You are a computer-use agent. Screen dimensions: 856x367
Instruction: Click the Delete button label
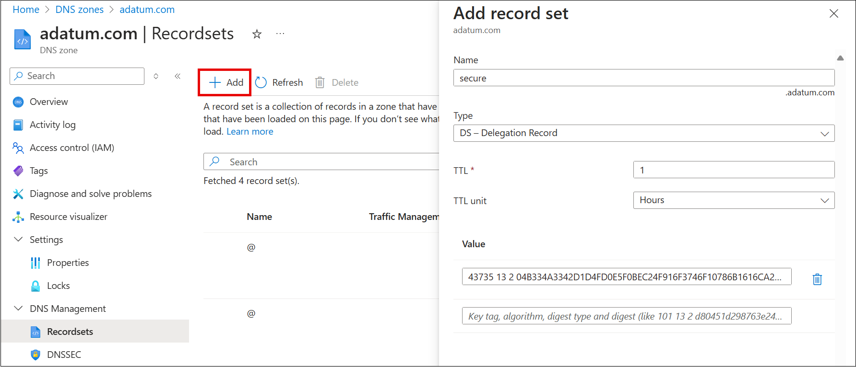click(345, 82)
